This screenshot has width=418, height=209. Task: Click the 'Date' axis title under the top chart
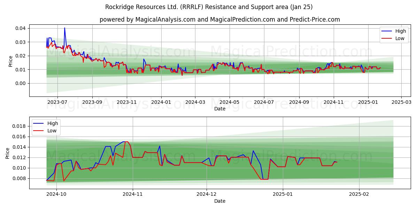[220, 109]
